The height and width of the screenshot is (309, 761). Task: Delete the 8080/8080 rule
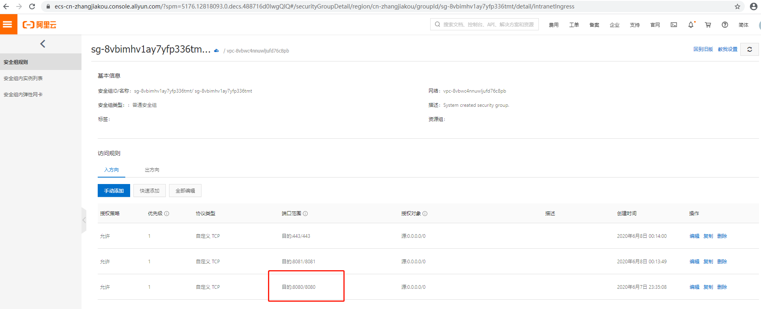click(722, 287)
